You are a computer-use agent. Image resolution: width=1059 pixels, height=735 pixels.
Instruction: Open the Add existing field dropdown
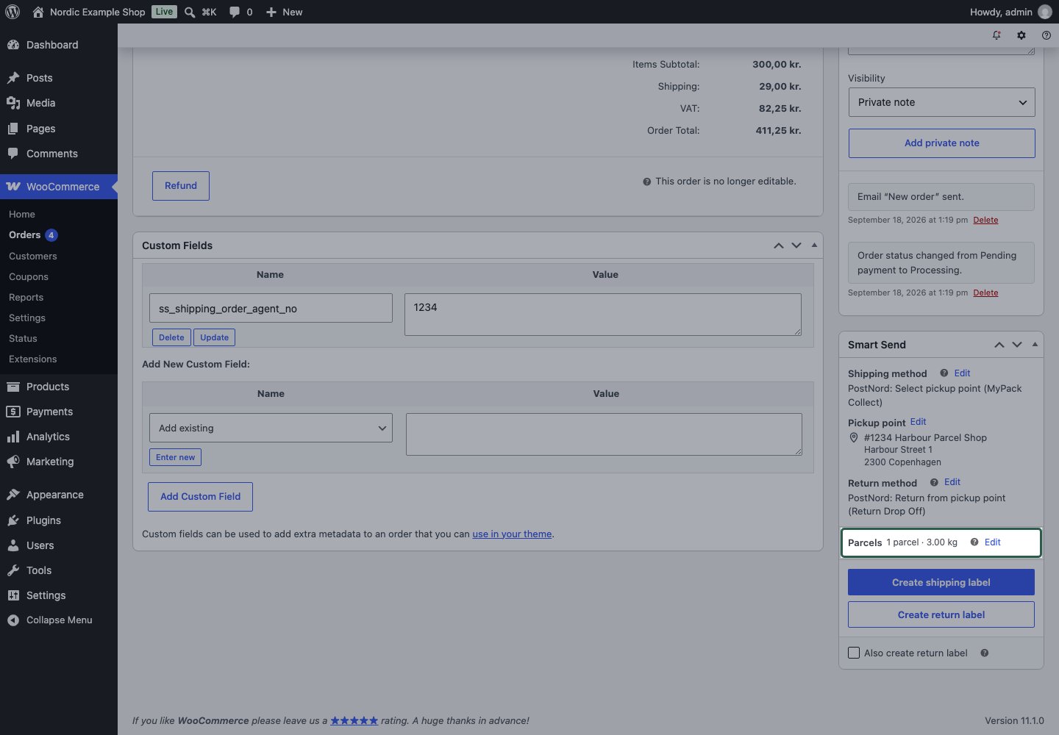click(271, 428)
